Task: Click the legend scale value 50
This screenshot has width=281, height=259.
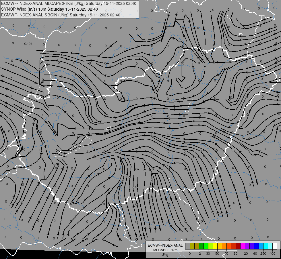Action: tap(217, 254)
